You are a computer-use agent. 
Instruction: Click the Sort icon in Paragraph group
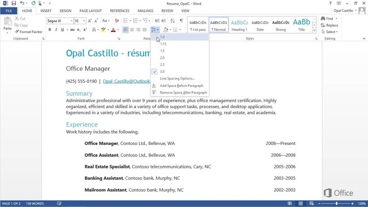172,21
